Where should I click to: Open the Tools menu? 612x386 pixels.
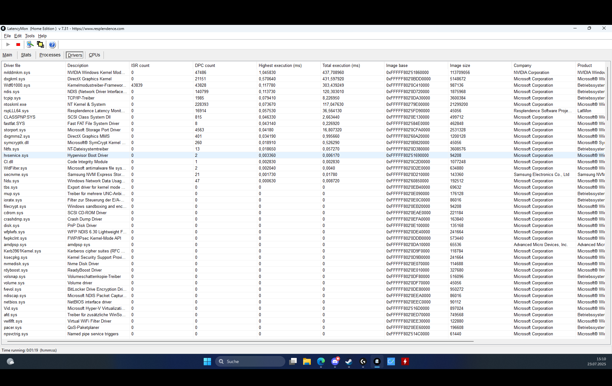(x=30, y=36)
